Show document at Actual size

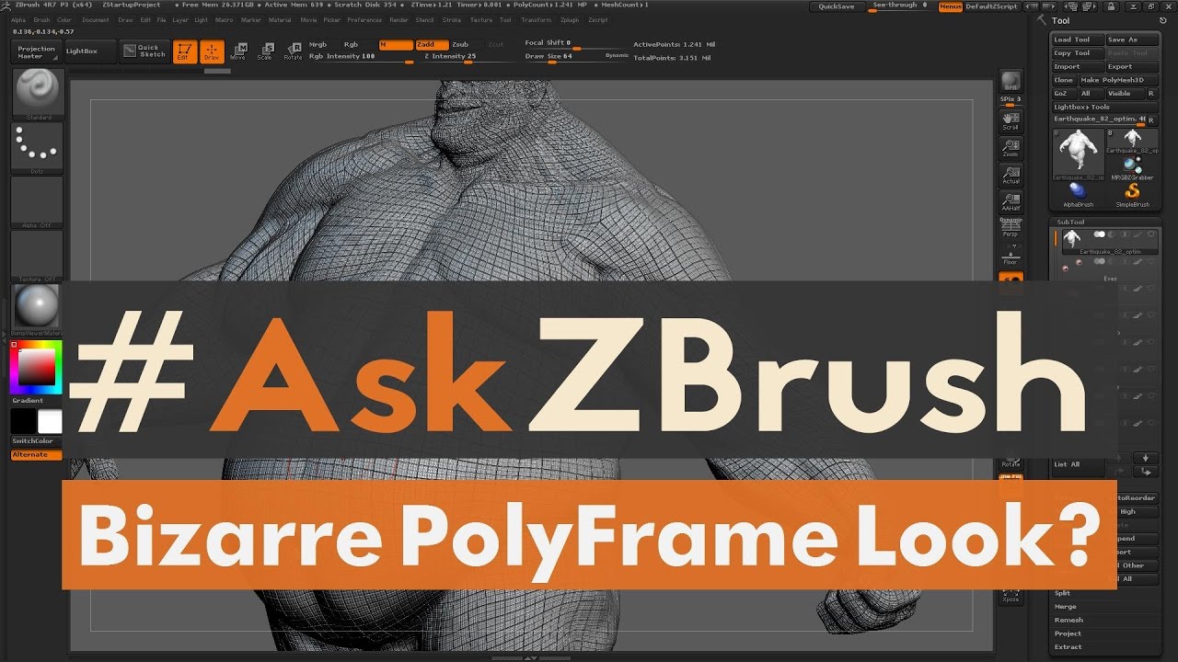click(1011, 176)
